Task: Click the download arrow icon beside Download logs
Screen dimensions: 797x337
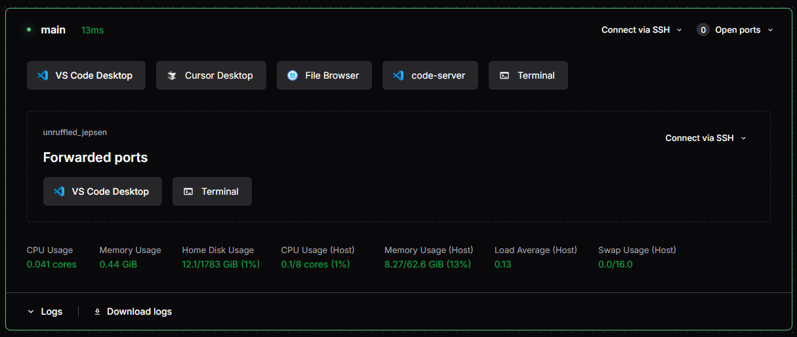Action: [98, 311]
